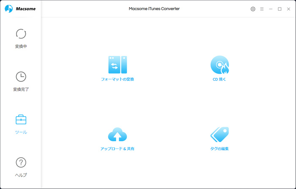Screen dimensions: 296x189
Task: Open the CD 焼く burn disc icon
Action: click(219, 64)
